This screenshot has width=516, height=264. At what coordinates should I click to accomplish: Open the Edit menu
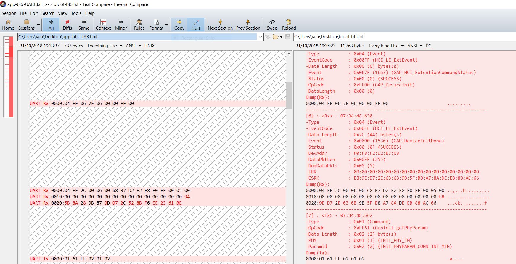34,13
